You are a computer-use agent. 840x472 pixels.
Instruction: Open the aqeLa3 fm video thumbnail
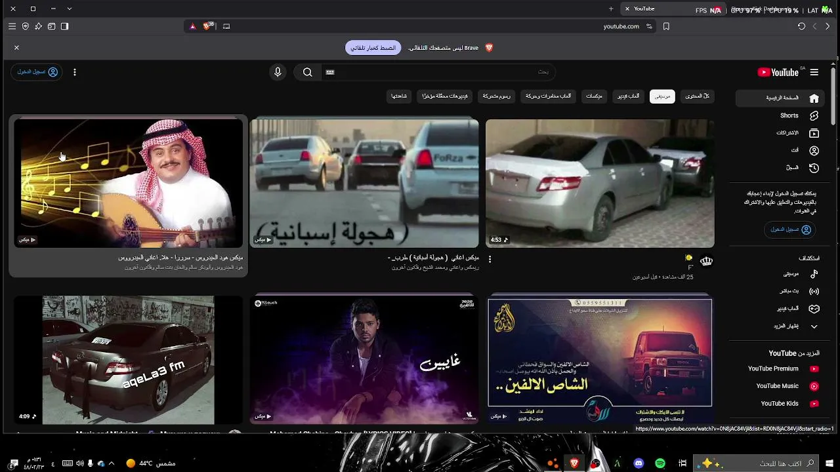coord(129,360)
